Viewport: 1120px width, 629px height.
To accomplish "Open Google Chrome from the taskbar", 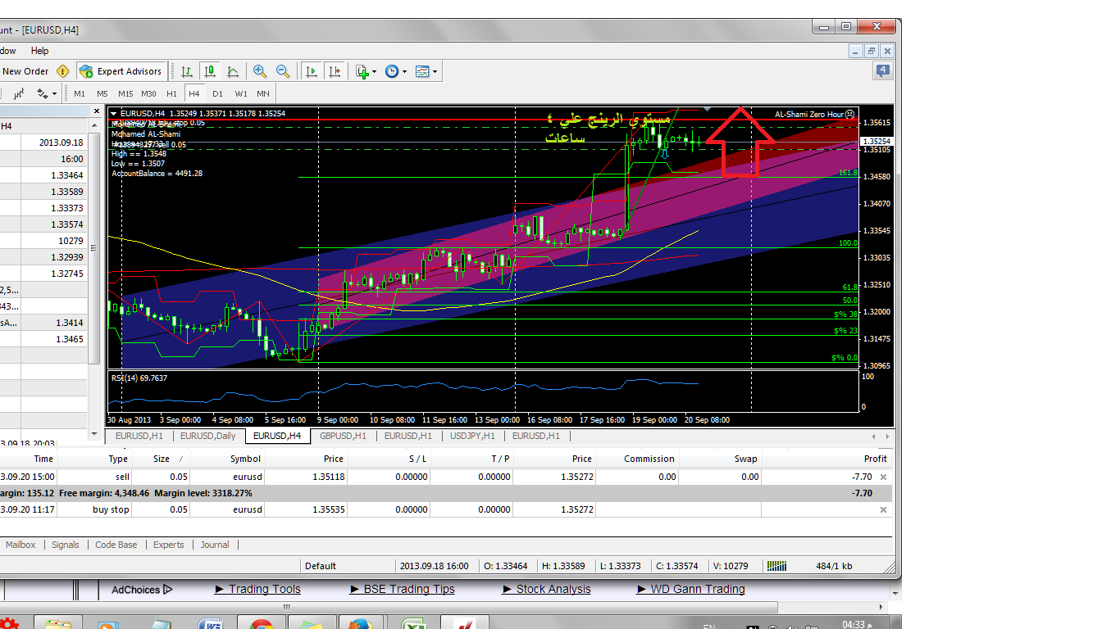I will tap(262, 624).
